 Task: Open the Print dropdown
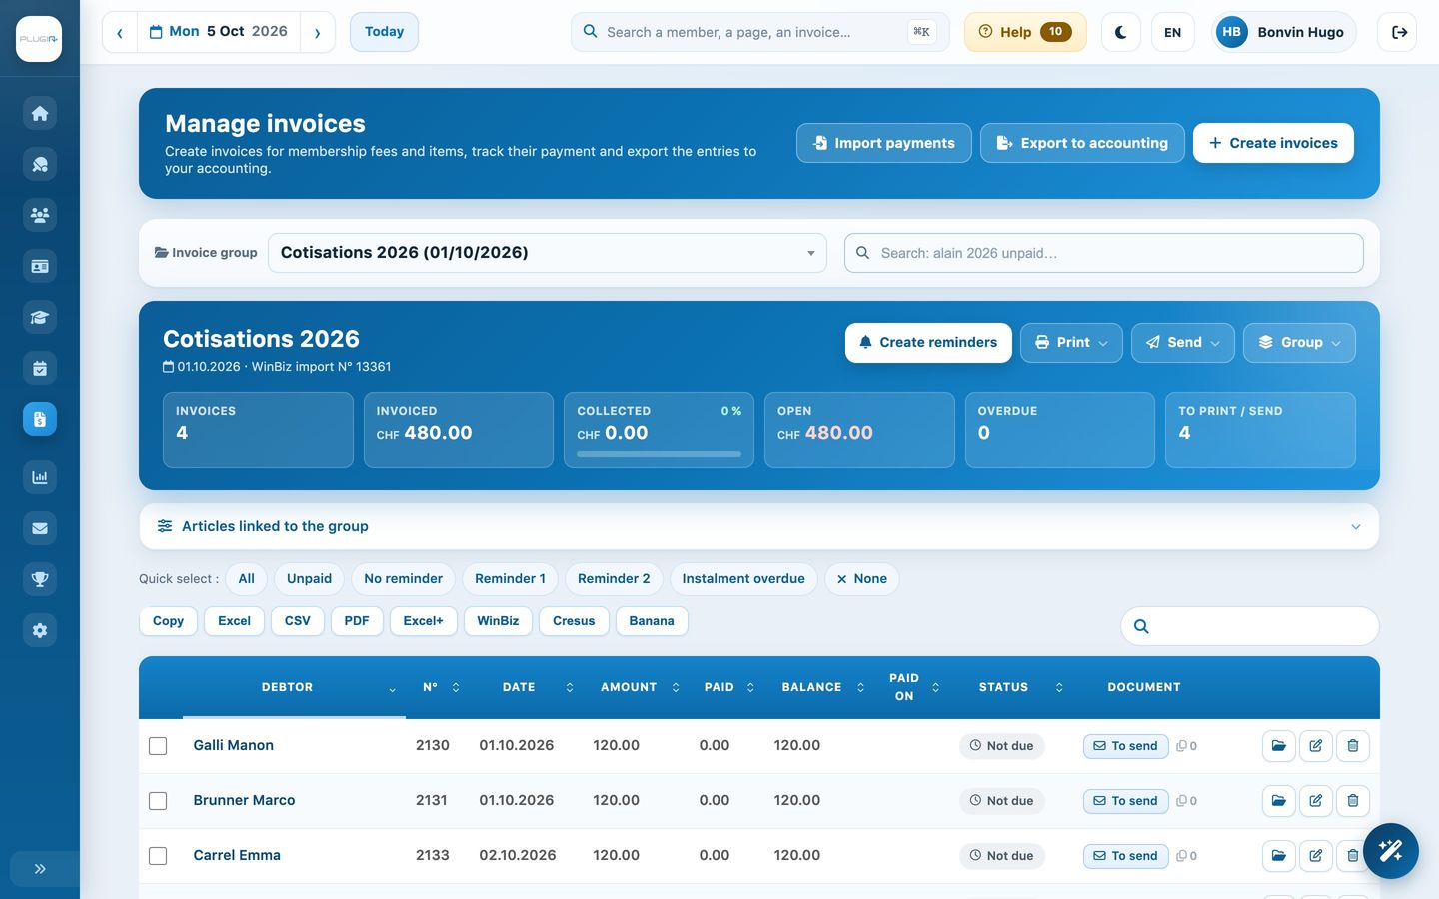click(x=1071, y=342)
